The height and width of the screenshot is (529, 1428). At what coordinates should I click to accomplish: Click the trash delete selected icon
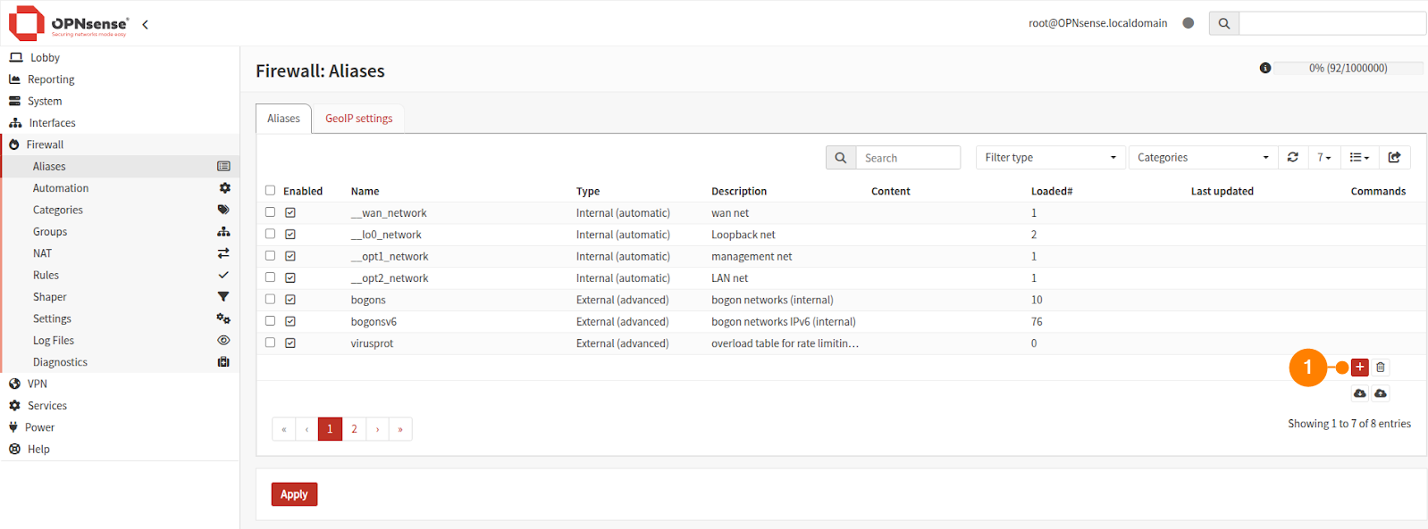click(1381, 368)
